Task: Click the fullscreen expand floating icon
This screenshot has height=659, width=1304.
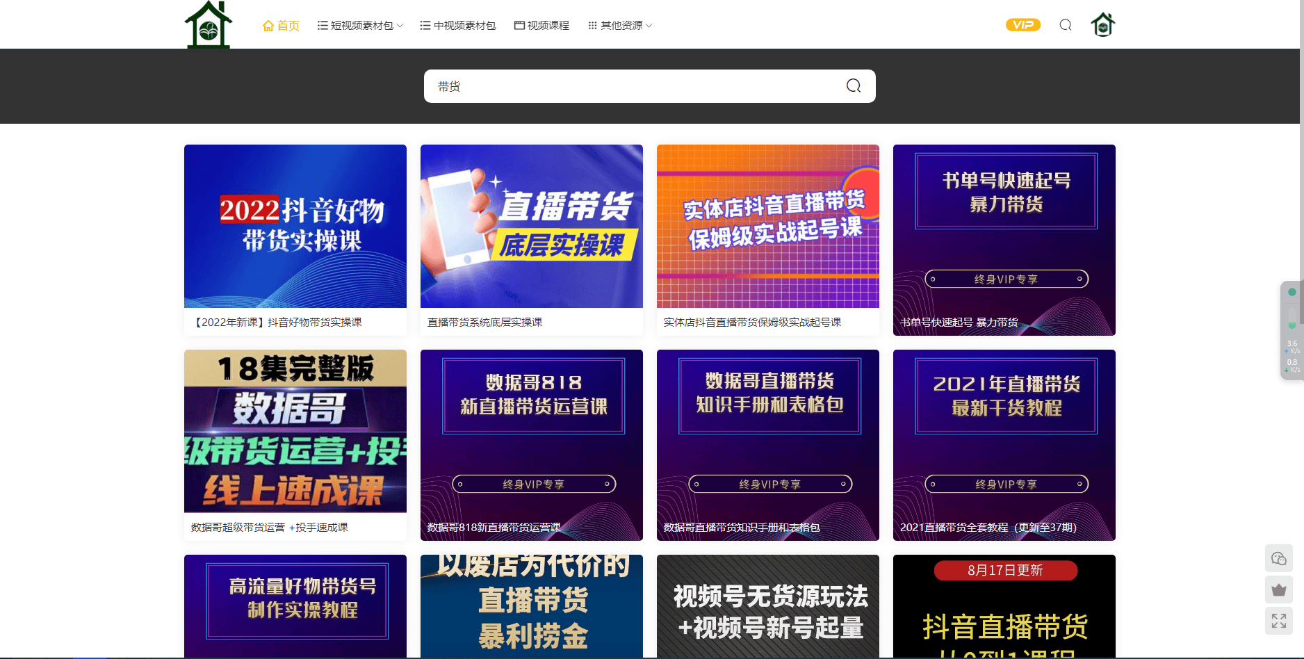Action: (1279, 621)
